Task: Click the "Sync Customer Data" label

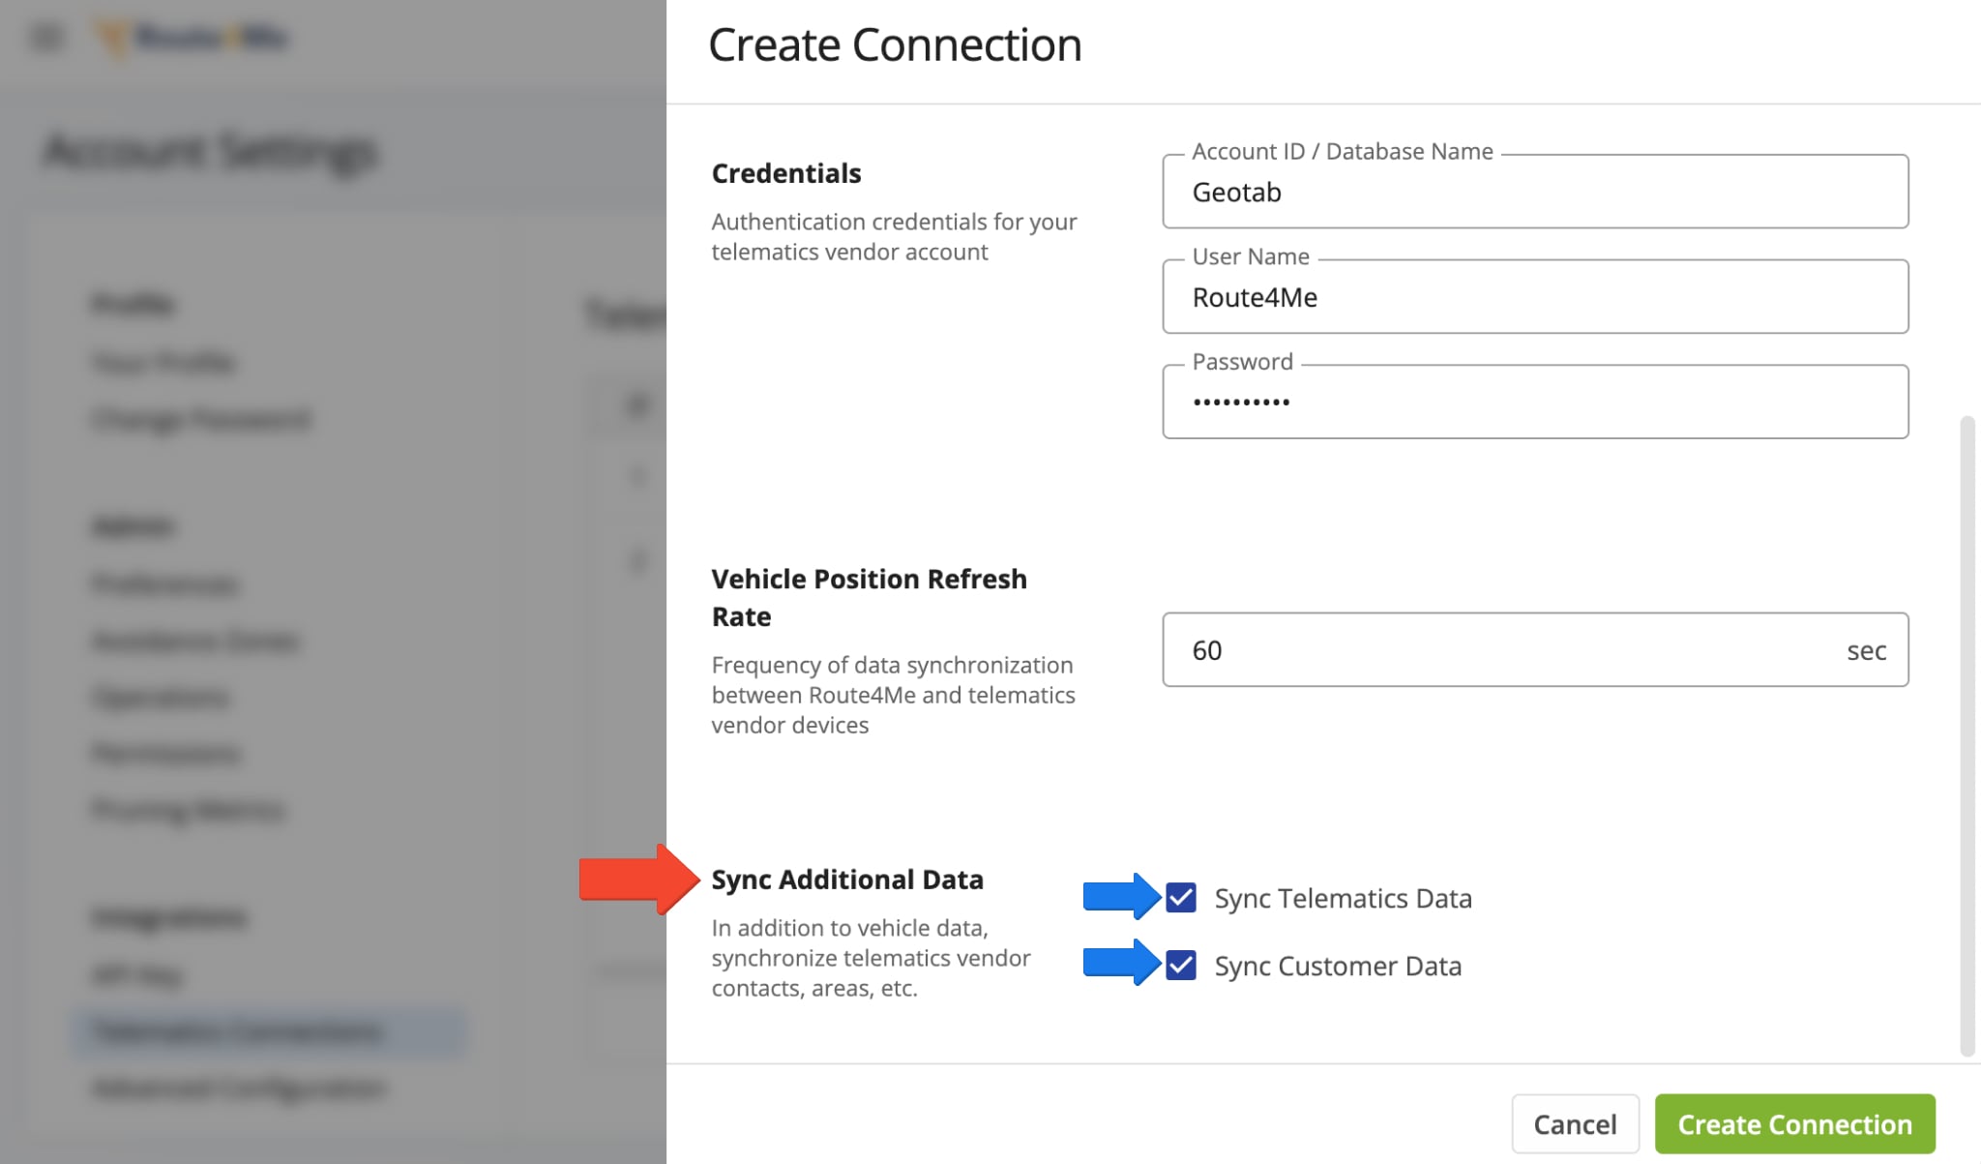Action: point(1338,967)
